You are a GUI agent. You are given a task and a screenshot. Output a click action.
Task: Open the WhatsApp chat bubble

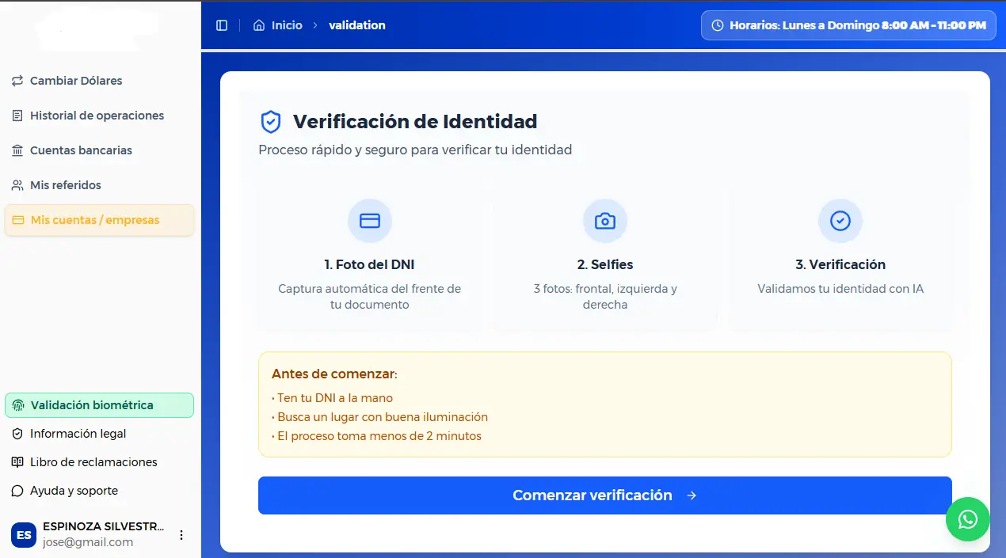pos(968,519)
